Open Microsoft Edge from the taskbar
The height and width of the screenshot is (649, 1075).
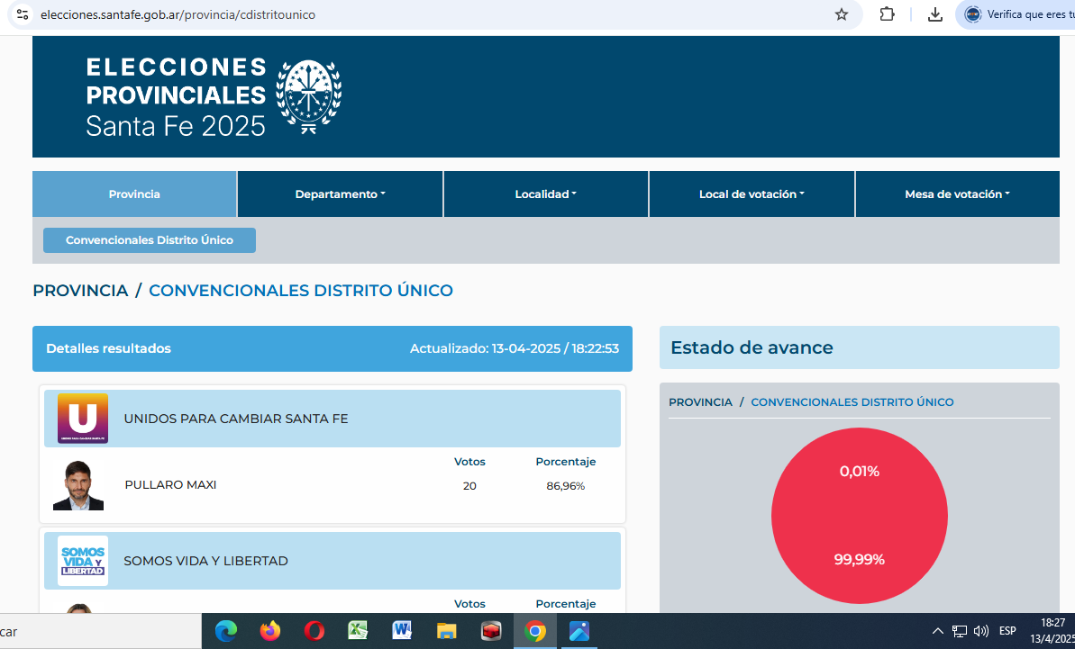[x=225, y=631]
